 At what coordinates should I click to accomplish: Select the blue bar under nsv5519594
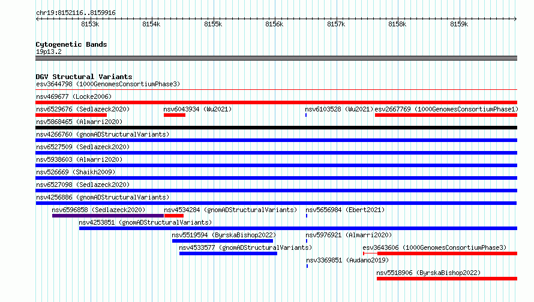pyautogui.click(x=223, y=241)
